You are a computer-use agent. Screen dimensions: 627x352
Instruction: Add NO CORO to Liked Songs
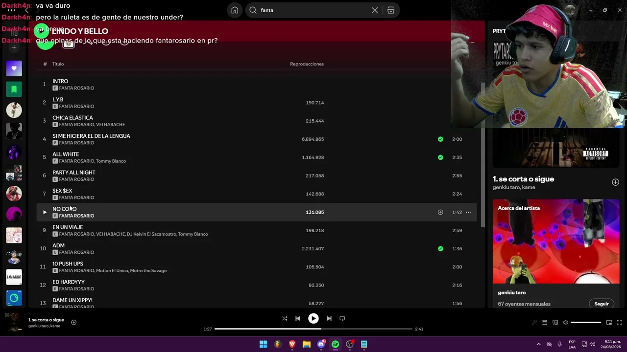(x=440, y=212)
